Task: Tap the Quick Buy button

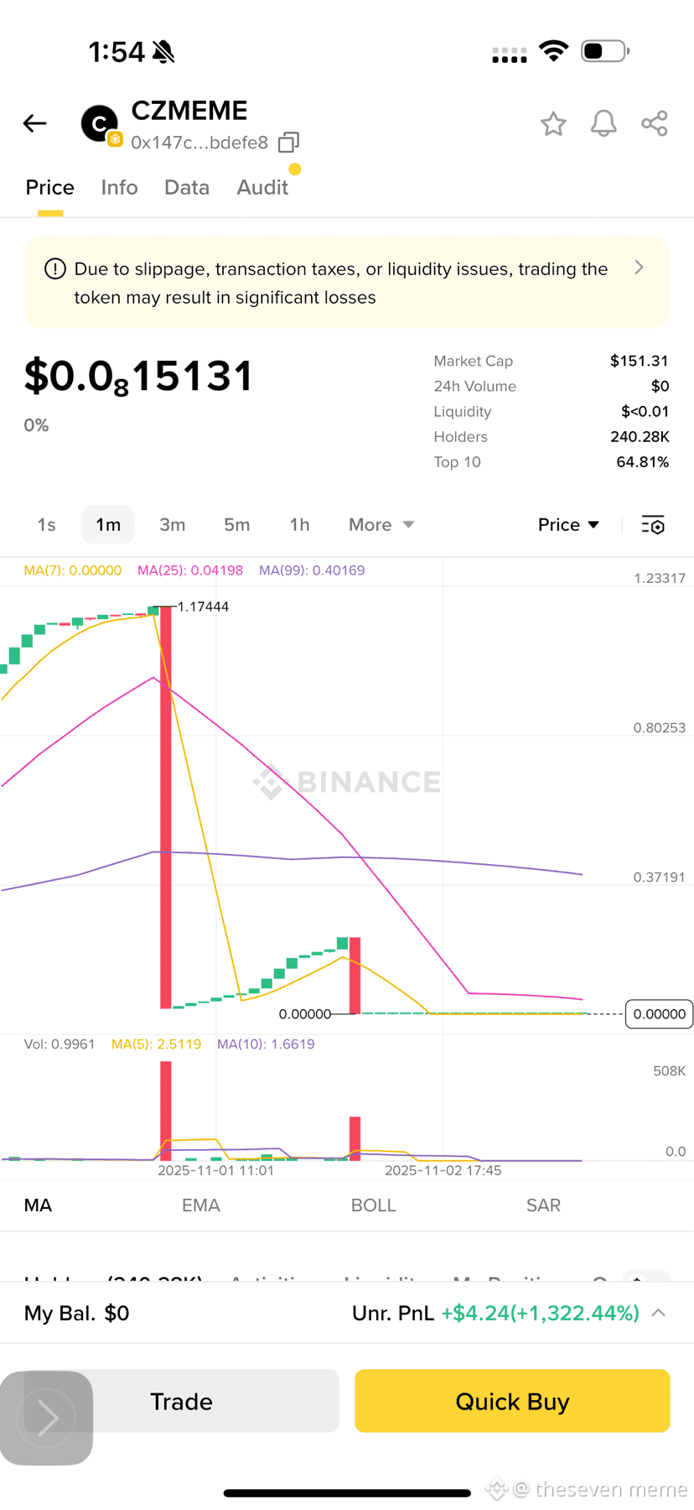Action: pos(512,1401)
